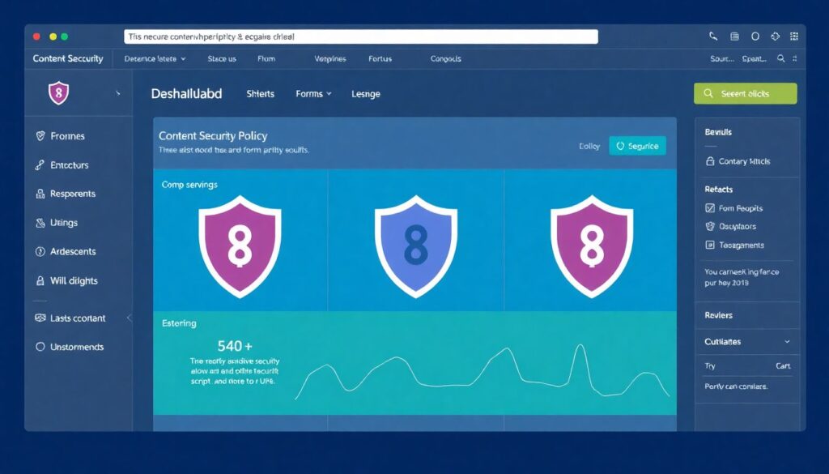
Task: Open the Entoctors tool from the sidebar
Action: pos(38,164)
